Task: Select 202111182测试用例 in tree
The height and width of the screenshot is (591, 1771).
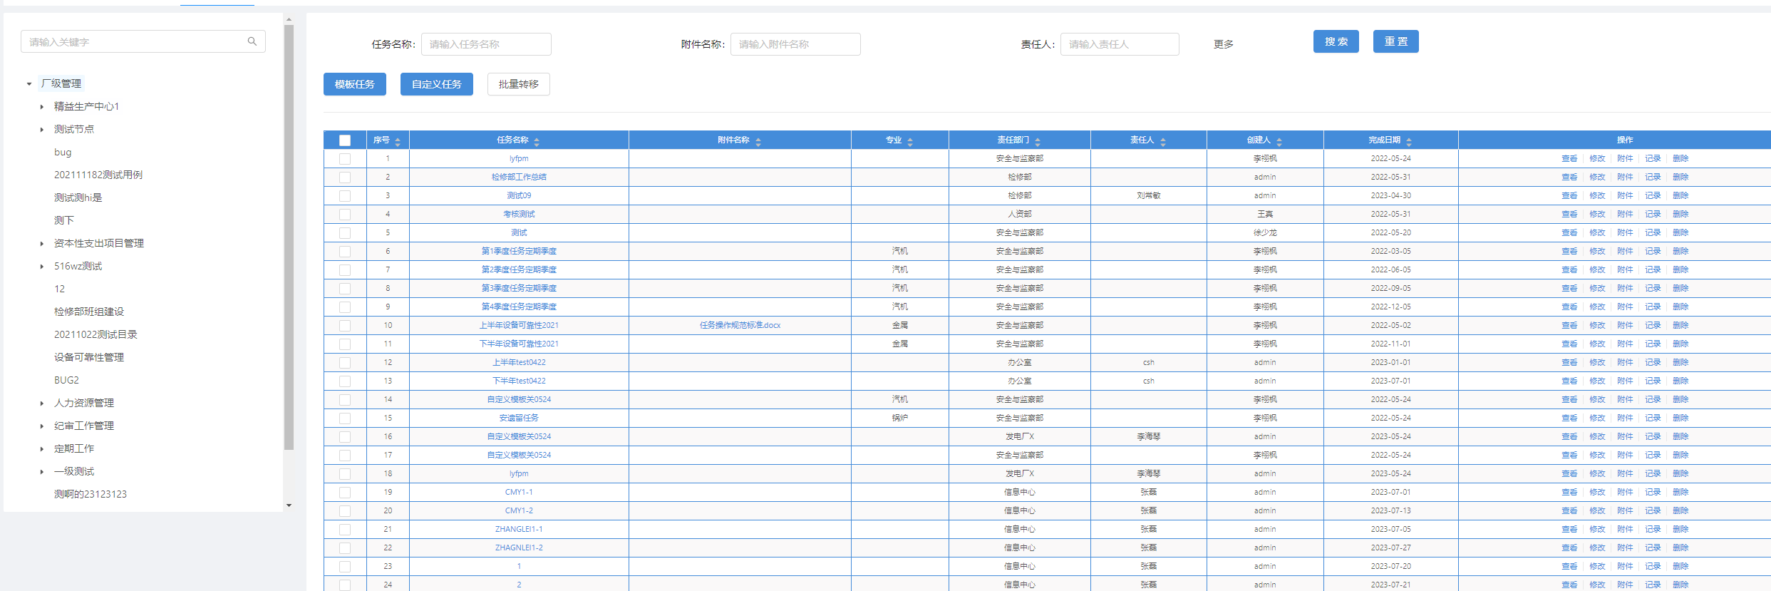Action: [98, 175]
